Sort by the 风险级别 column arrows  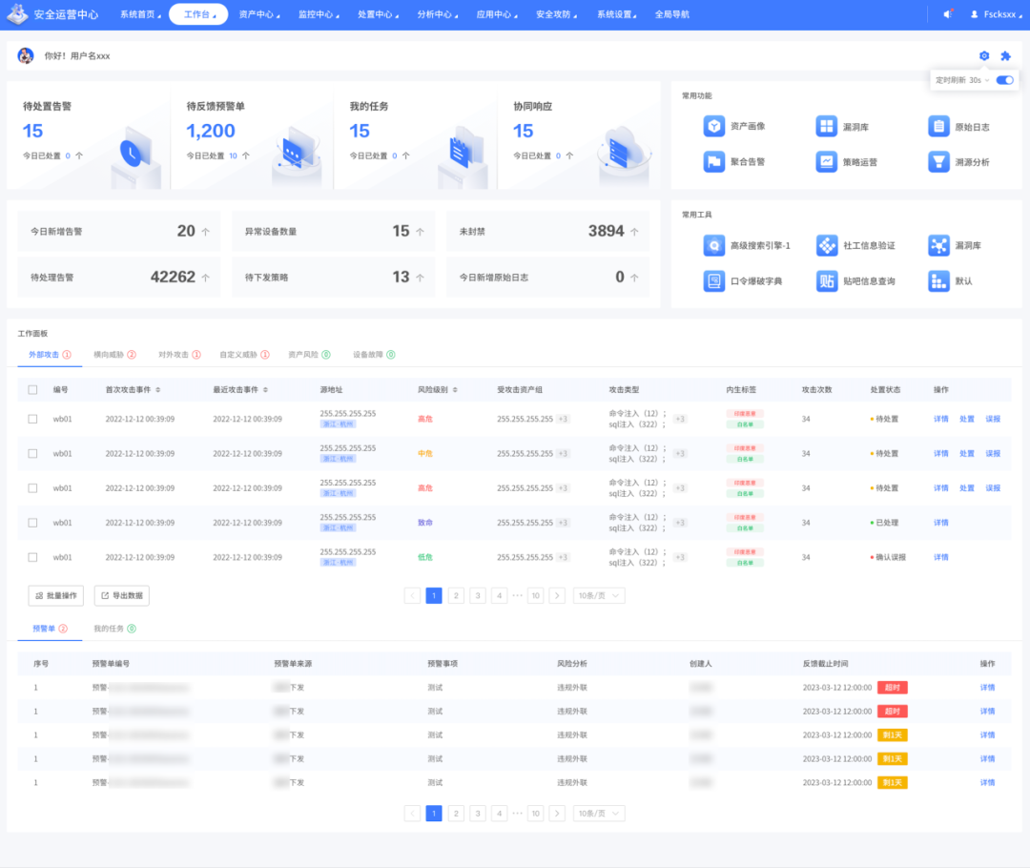(x=455, y=390)
